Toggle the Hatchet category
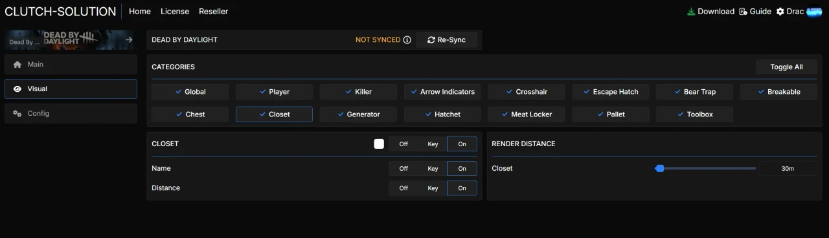 pos(442,114)
